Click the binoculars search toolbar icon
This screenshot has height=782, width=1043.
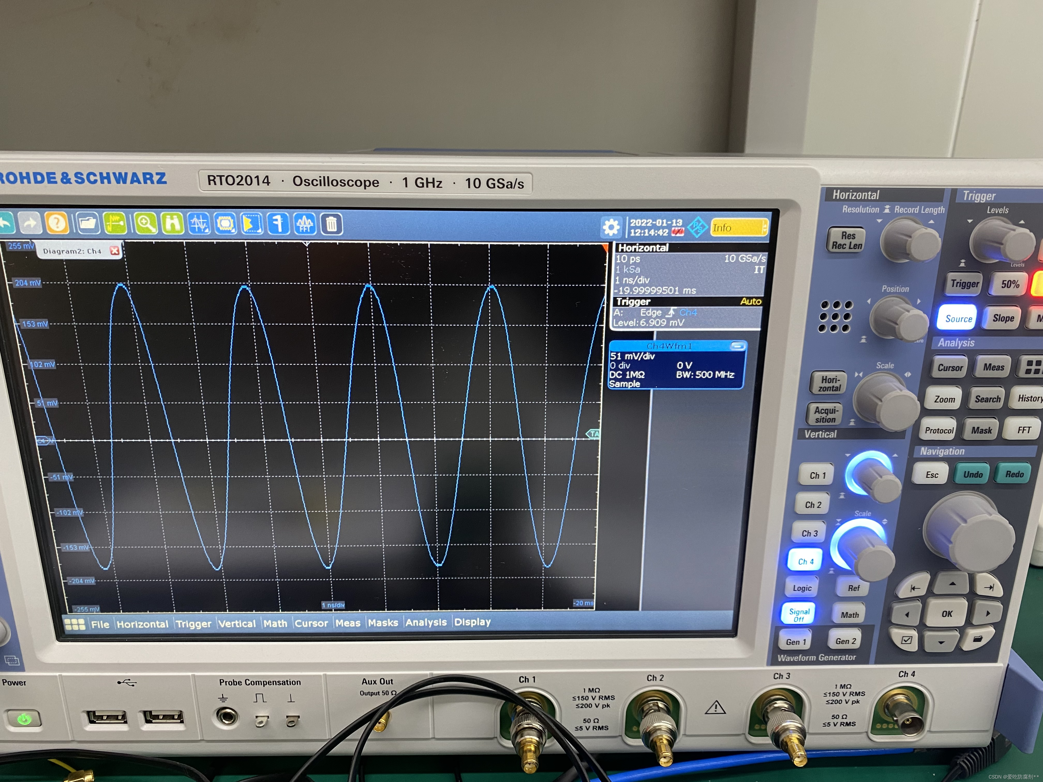point(173,223)
